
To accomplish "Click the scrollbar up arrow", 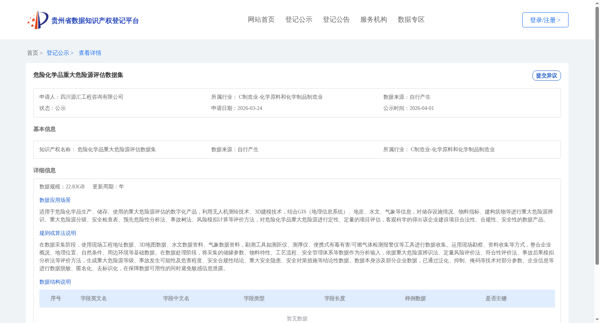I will (597, 3).
